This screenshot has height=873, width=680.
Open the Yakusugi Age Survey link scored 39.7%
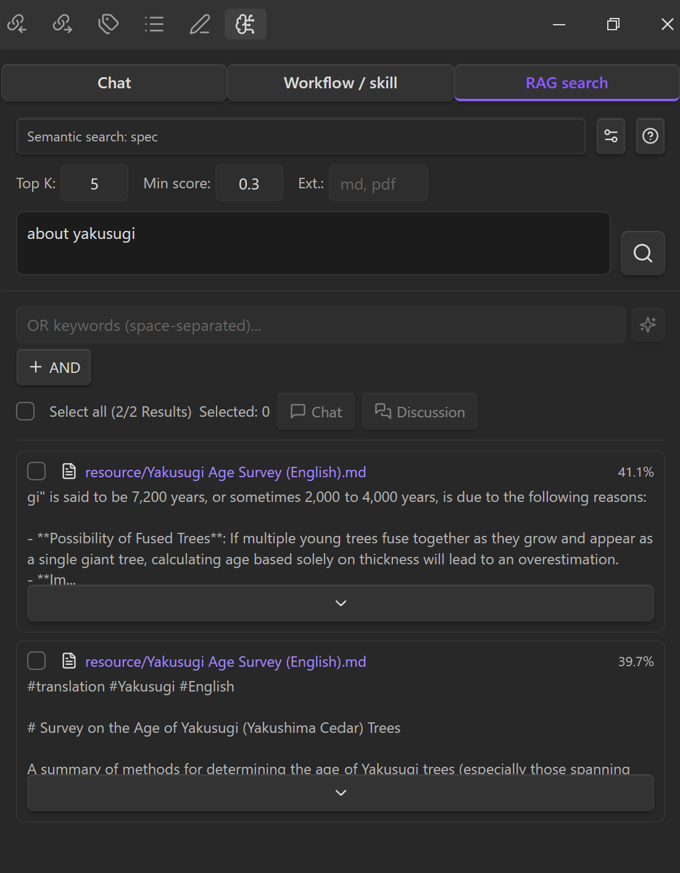(225, 662)
